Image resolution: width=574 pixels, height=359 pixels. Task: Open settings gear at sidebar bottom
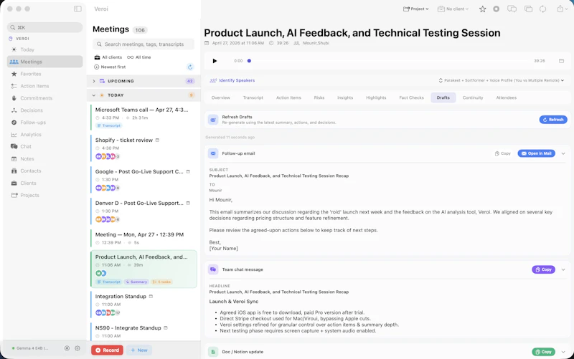pos(77,348)
